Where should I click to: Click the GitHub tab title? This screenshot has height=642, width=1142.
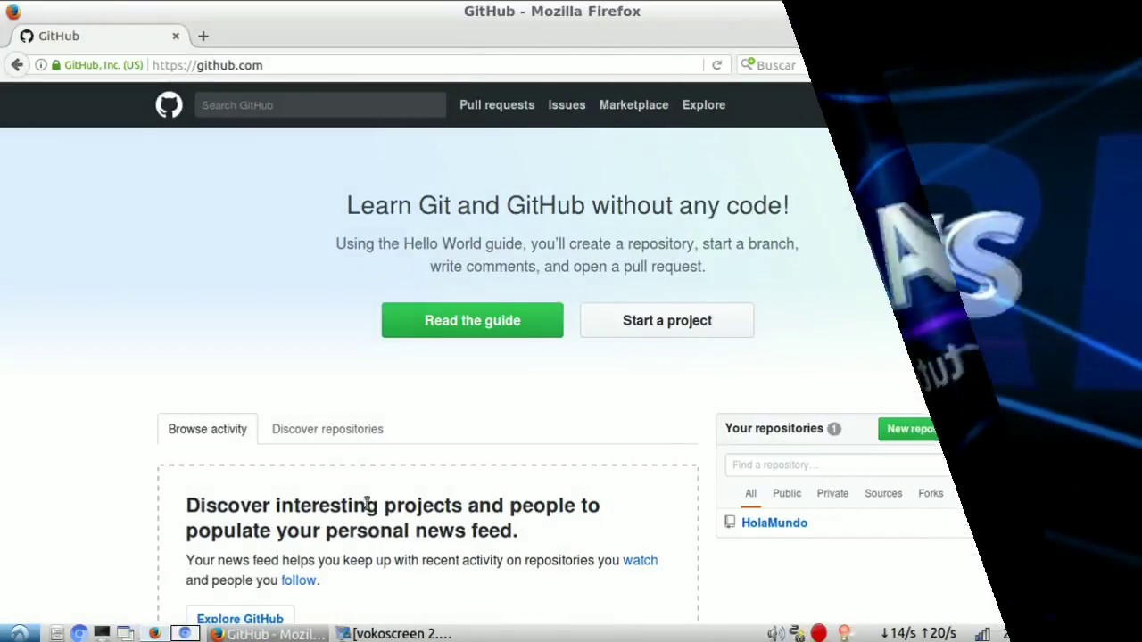click(x=59, y=36)
